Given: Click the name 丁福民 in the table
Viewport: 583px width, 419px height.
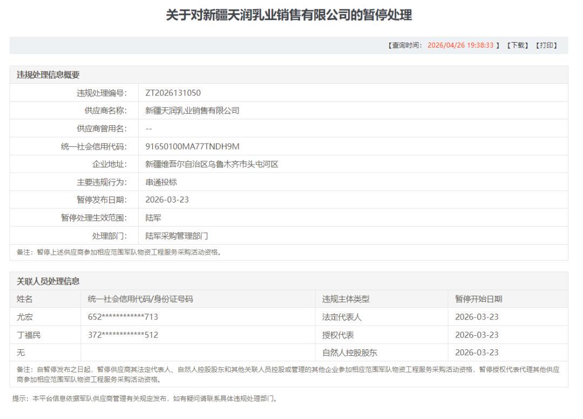Looking at the screenshot, I should pos(29,335).
